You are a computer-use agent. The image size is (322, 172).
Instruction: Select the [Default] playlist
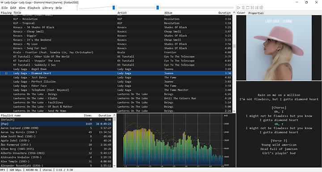click(56, 120)
